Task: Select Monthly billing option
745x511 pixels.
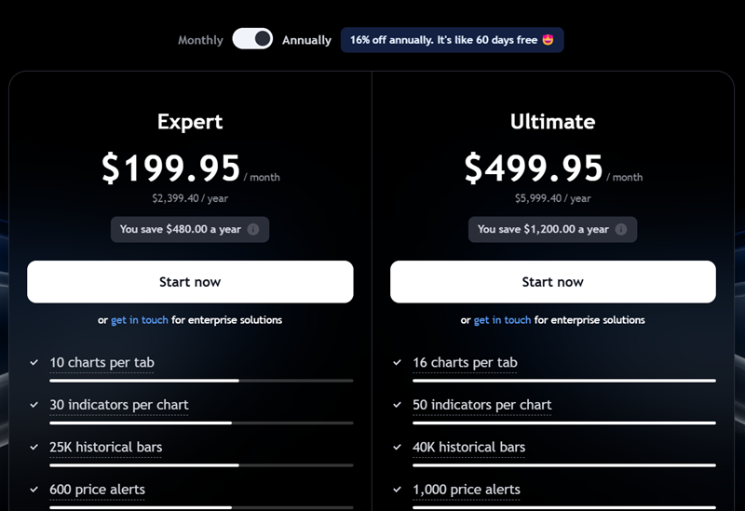Action: click(200, 40)
